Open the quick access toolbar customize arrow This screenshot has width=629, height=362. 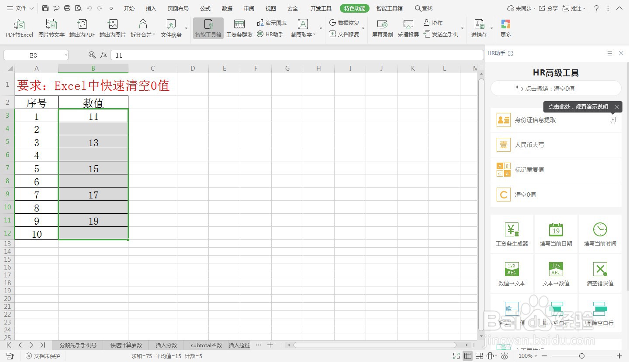[x=111, y=8]
